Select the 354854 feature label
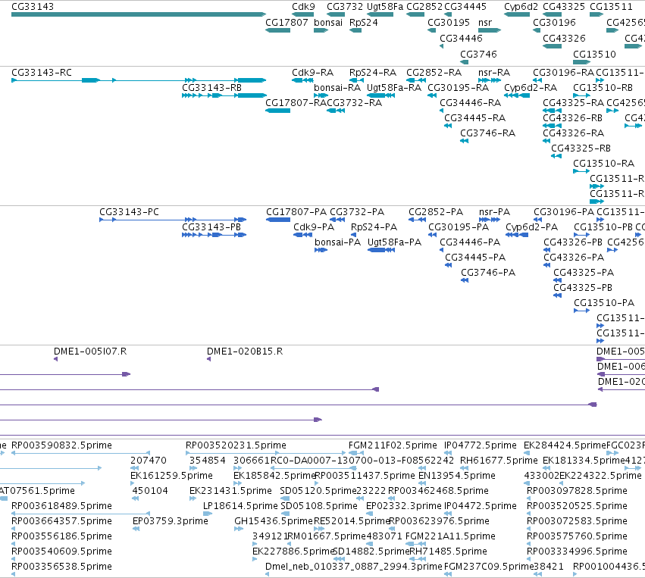This screenshot has height=578, width=645. click(x=208, y=461)
